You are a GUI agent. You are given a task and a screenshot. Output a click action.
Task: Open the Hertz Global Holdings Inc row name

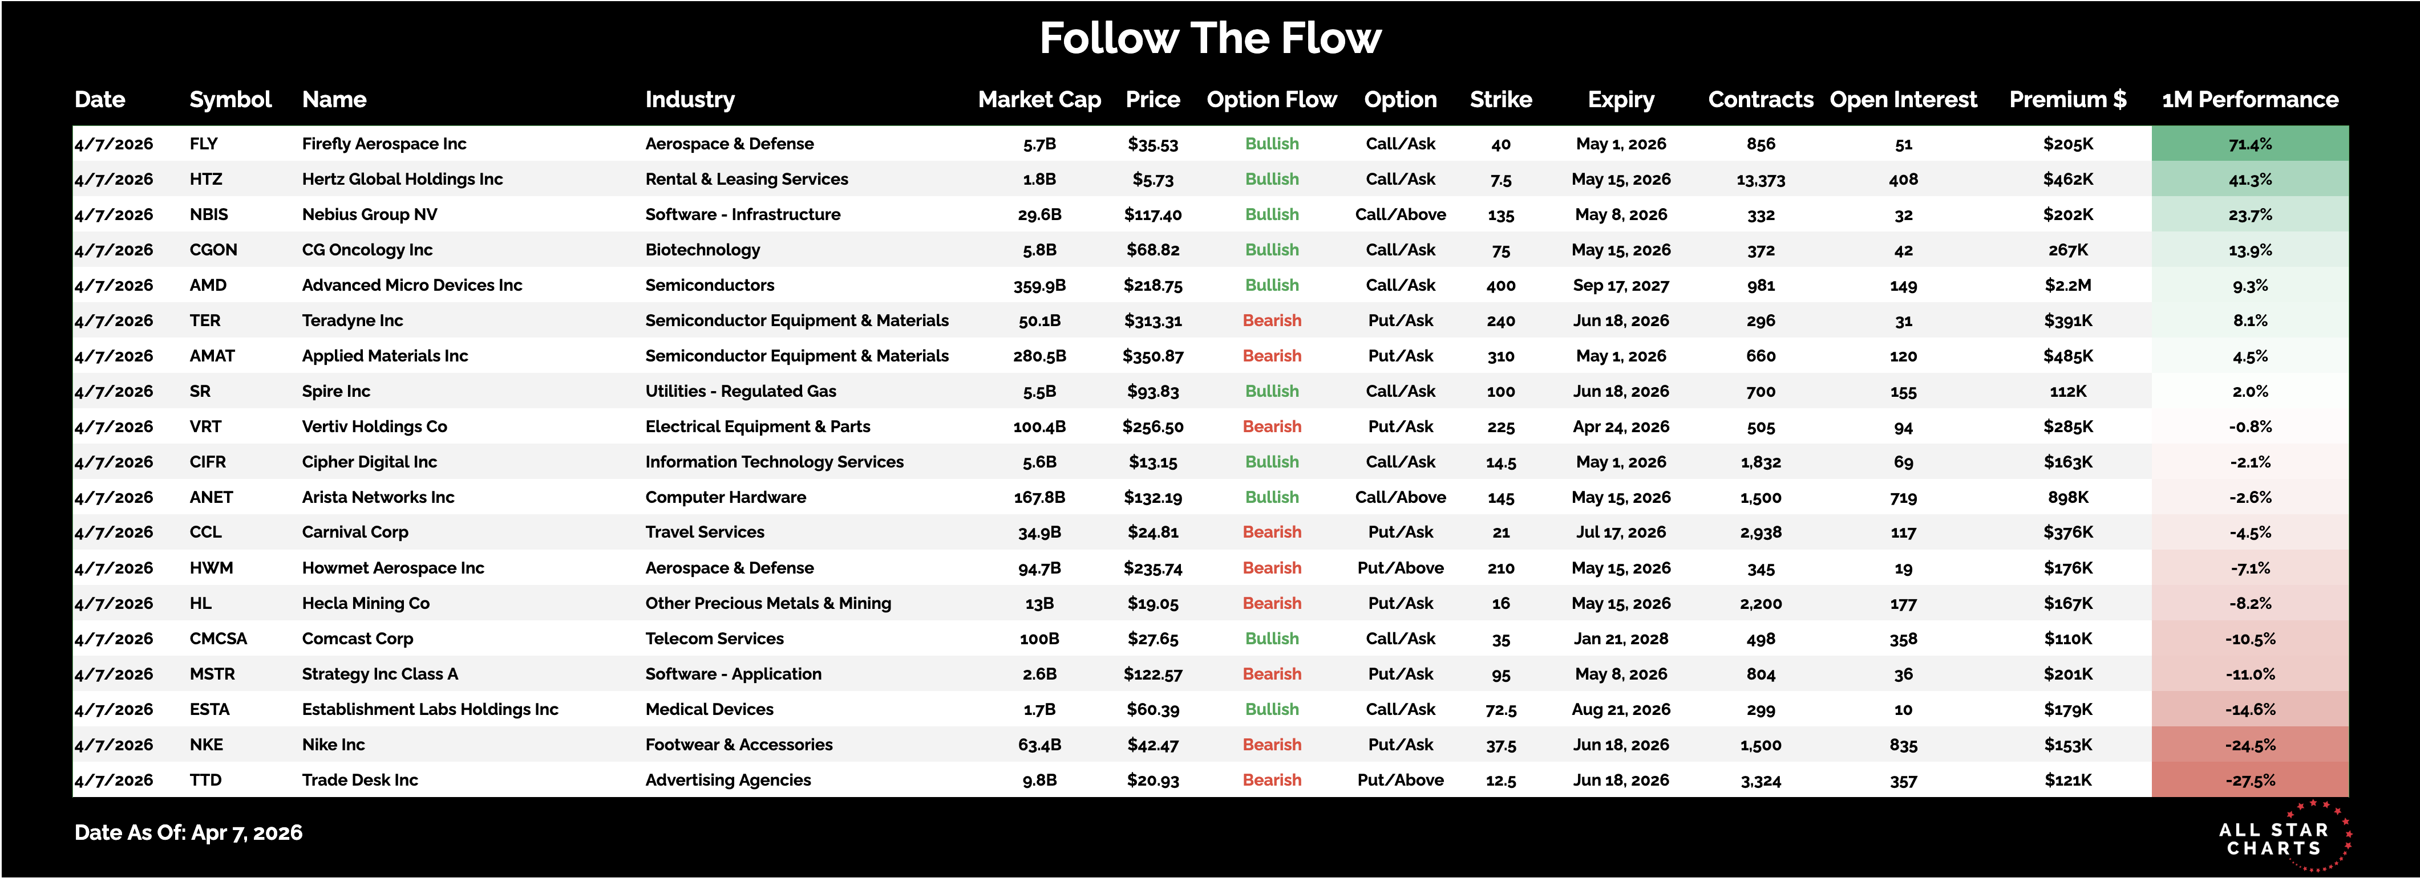click(402, 180)
